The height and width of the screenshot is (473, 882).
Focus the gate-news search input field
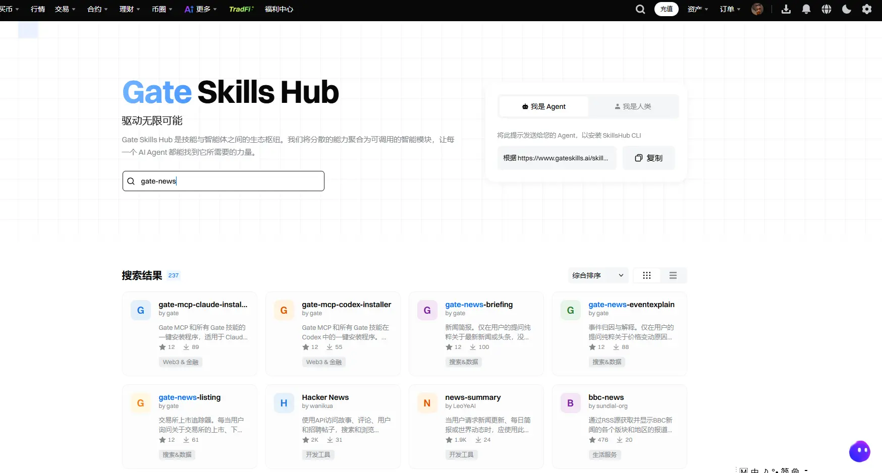click(x=224, y=181)
